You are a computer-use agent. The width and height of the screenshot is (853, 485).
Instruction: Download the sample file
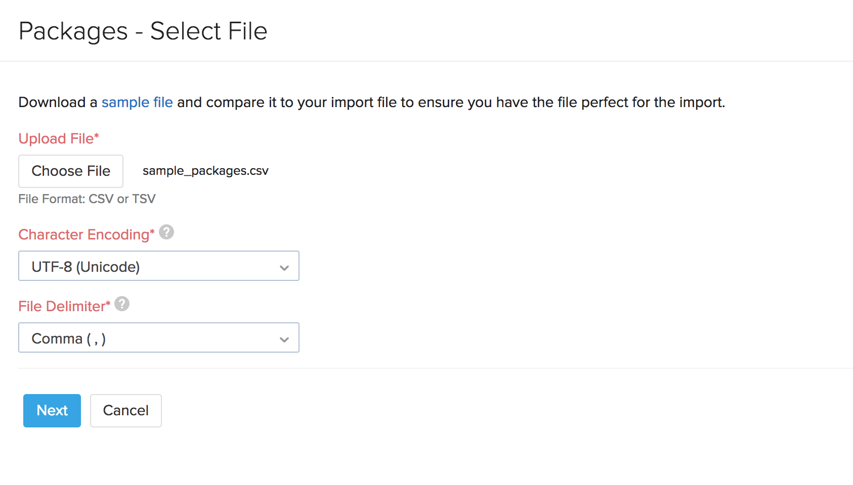coord(137,102)
